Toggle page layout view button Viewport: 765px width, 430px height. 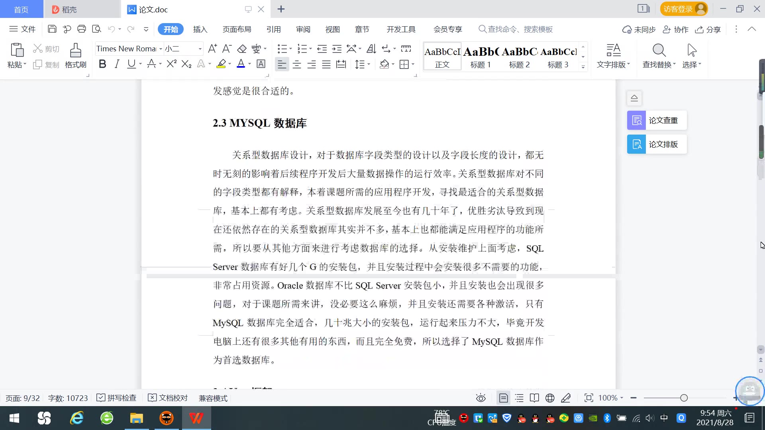pyautogui.click(x=504, y=398)
